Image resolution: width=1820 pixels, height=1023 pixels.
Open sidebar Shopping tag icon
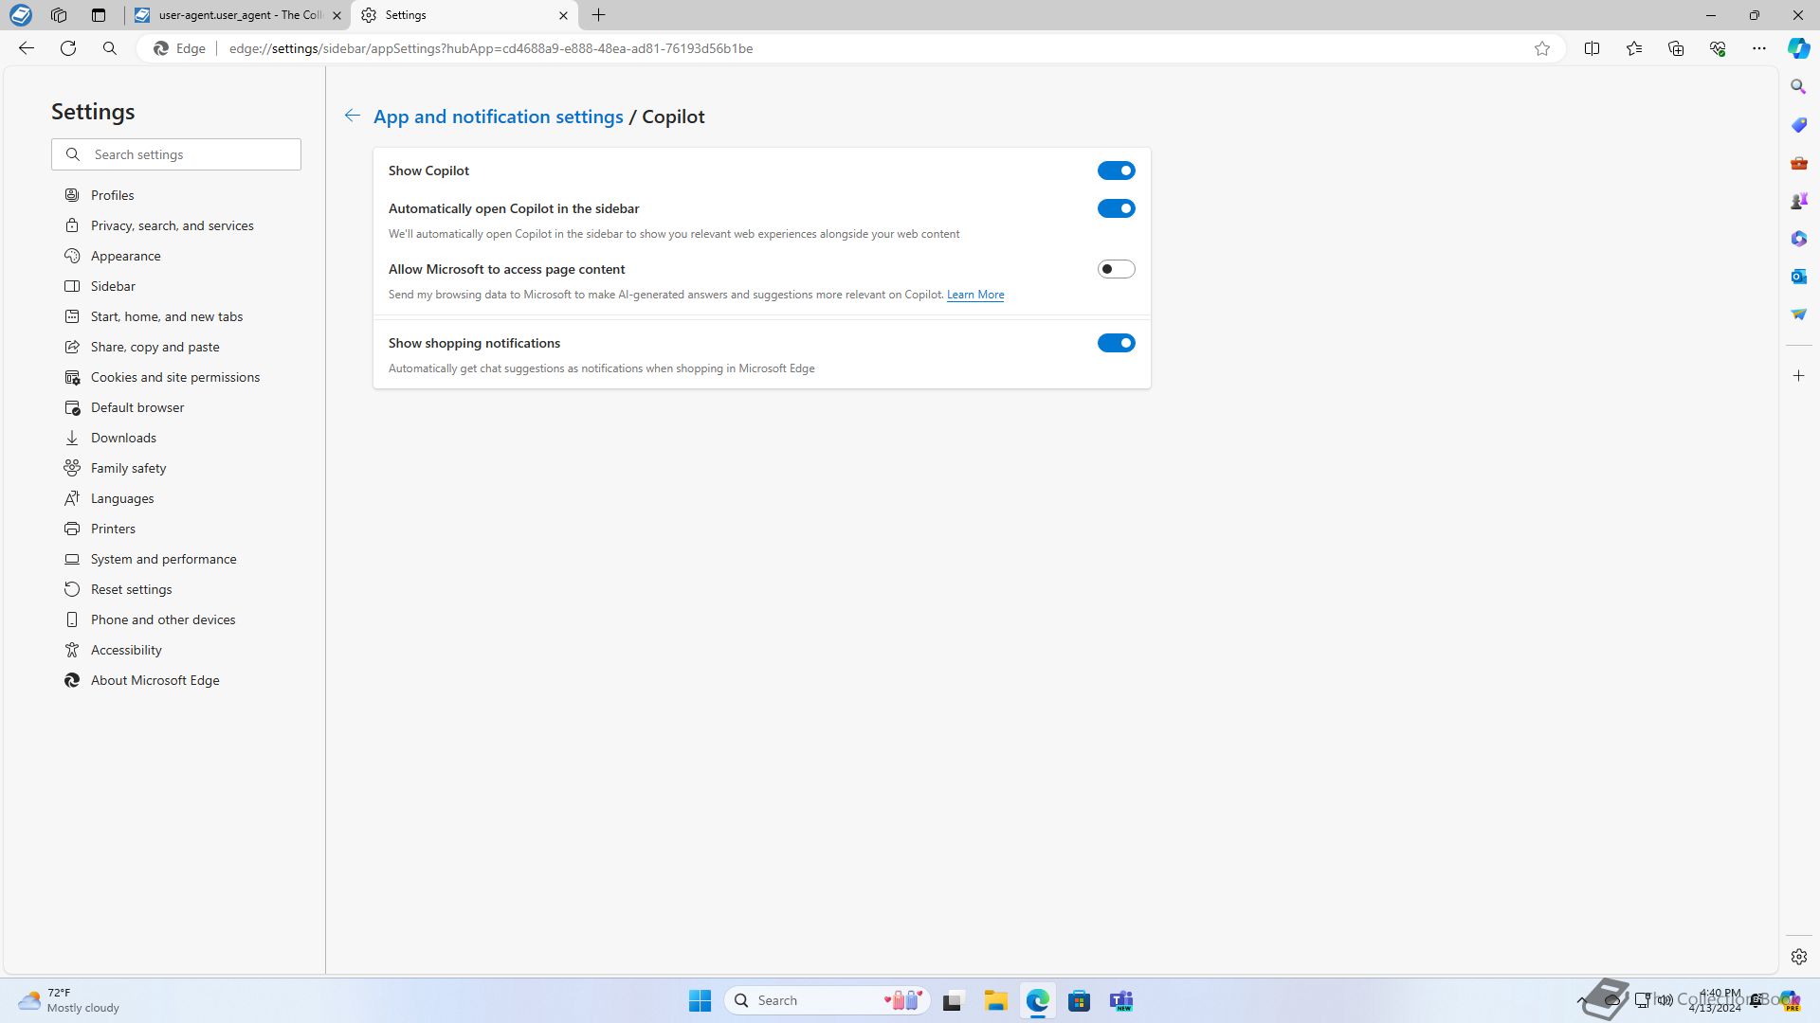tap(1798, 125)
